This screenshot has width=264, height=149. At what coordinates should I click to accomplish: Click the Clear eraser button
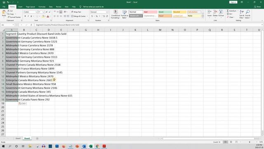(x=230, y=17)
